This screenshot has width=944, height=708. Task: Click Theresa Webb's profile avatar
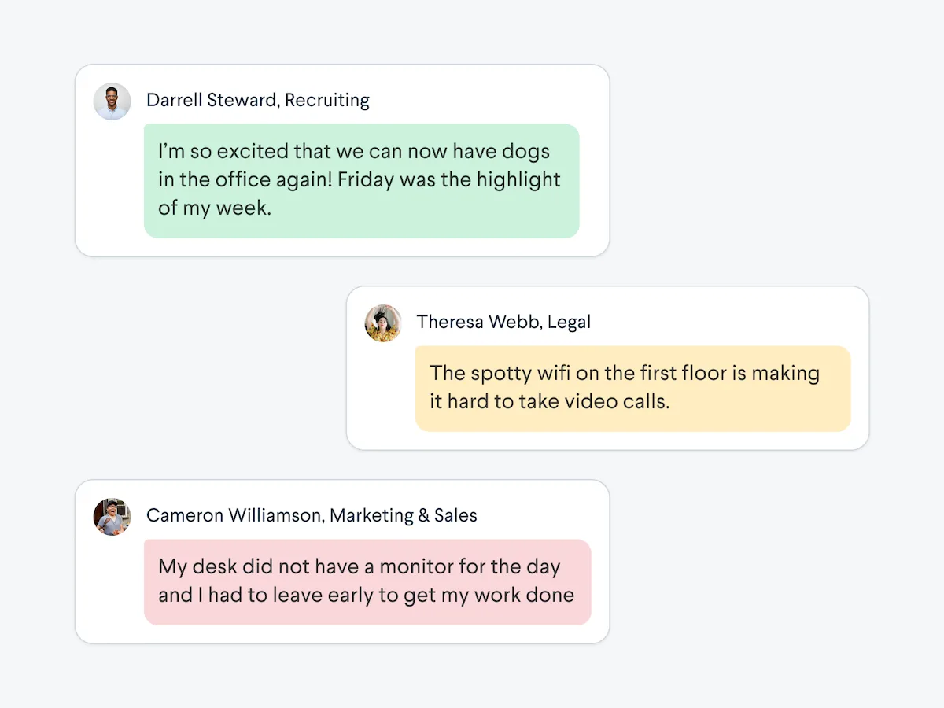383,323
